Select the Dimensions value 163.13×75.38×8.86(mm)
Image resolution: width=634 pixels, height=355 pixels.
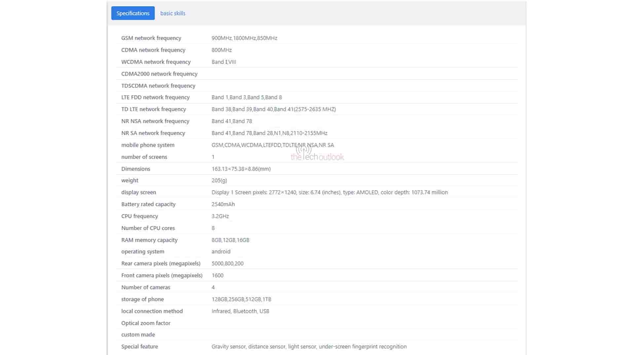click(241, 169)
